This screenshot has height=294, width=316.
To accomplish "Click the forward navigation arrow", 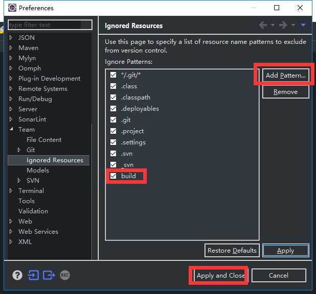I will [283, 25].
